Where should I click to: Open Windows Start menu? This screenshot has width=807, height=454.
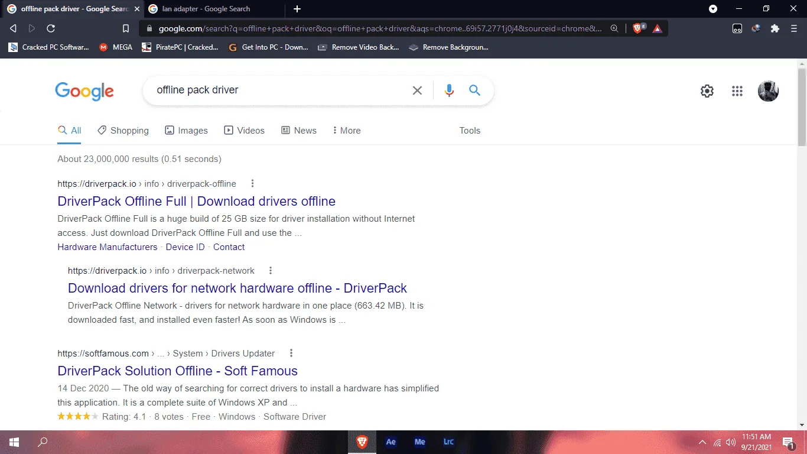click(14, 442)
